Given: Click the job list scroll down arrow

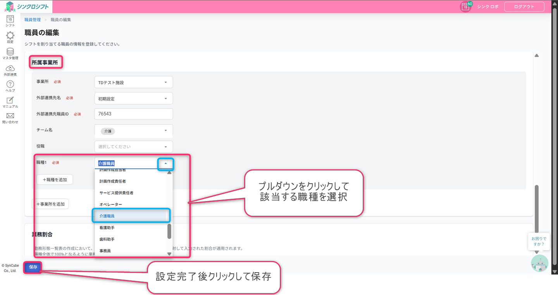Looking at the screenshot, I should (x=169, y=254).
